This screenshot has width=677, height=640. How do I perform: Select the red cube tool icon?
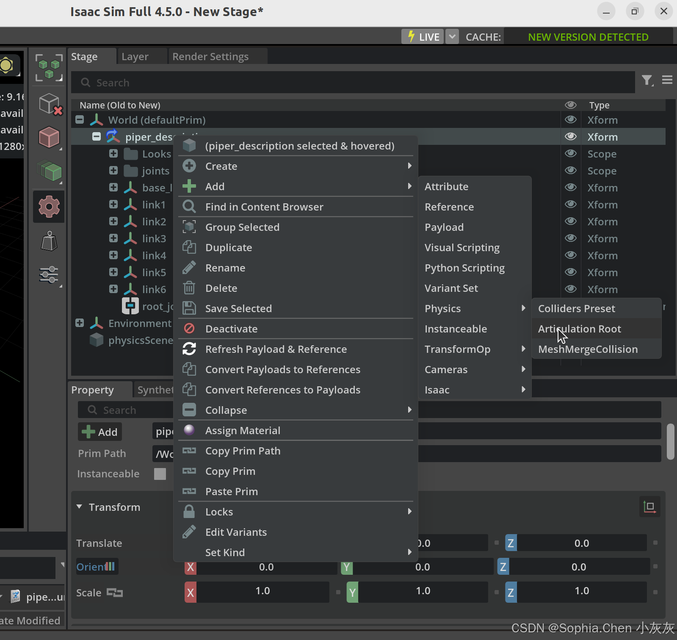pos(49,137)
